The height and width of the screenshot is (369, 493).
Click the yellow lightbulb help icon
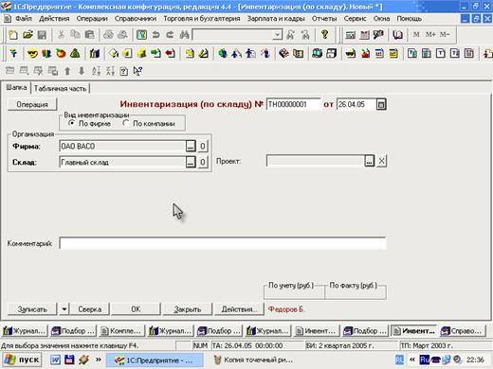pyautogui.click(x=324, y=34)
